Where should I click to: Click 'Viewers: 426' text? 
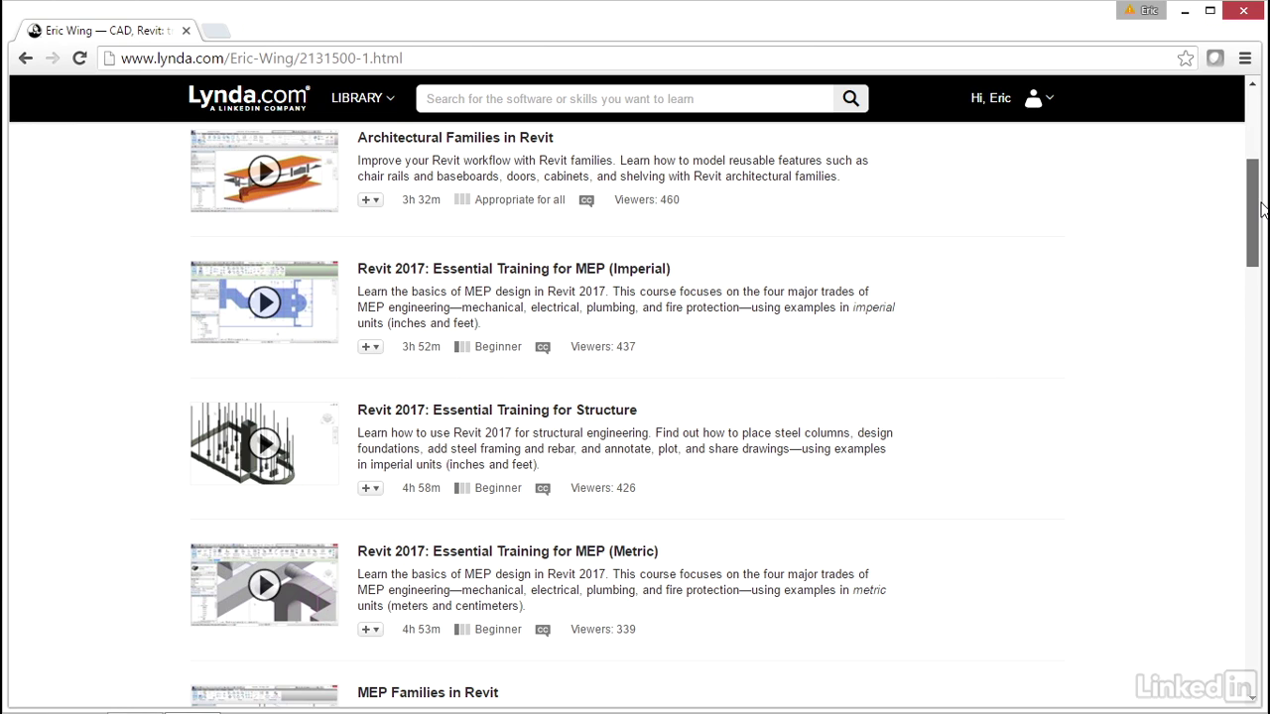[x=603, y=488]
